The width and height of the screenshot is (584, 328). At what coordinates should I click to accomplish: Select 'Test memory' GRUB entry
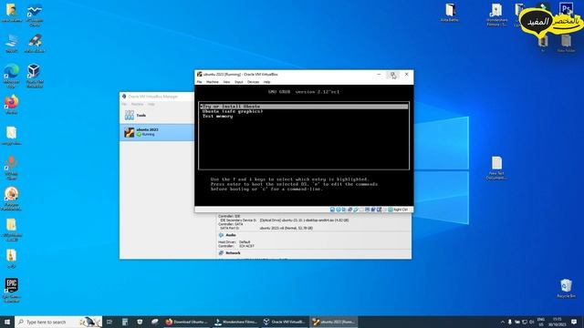pyautogui.click(x=218, y=116)
